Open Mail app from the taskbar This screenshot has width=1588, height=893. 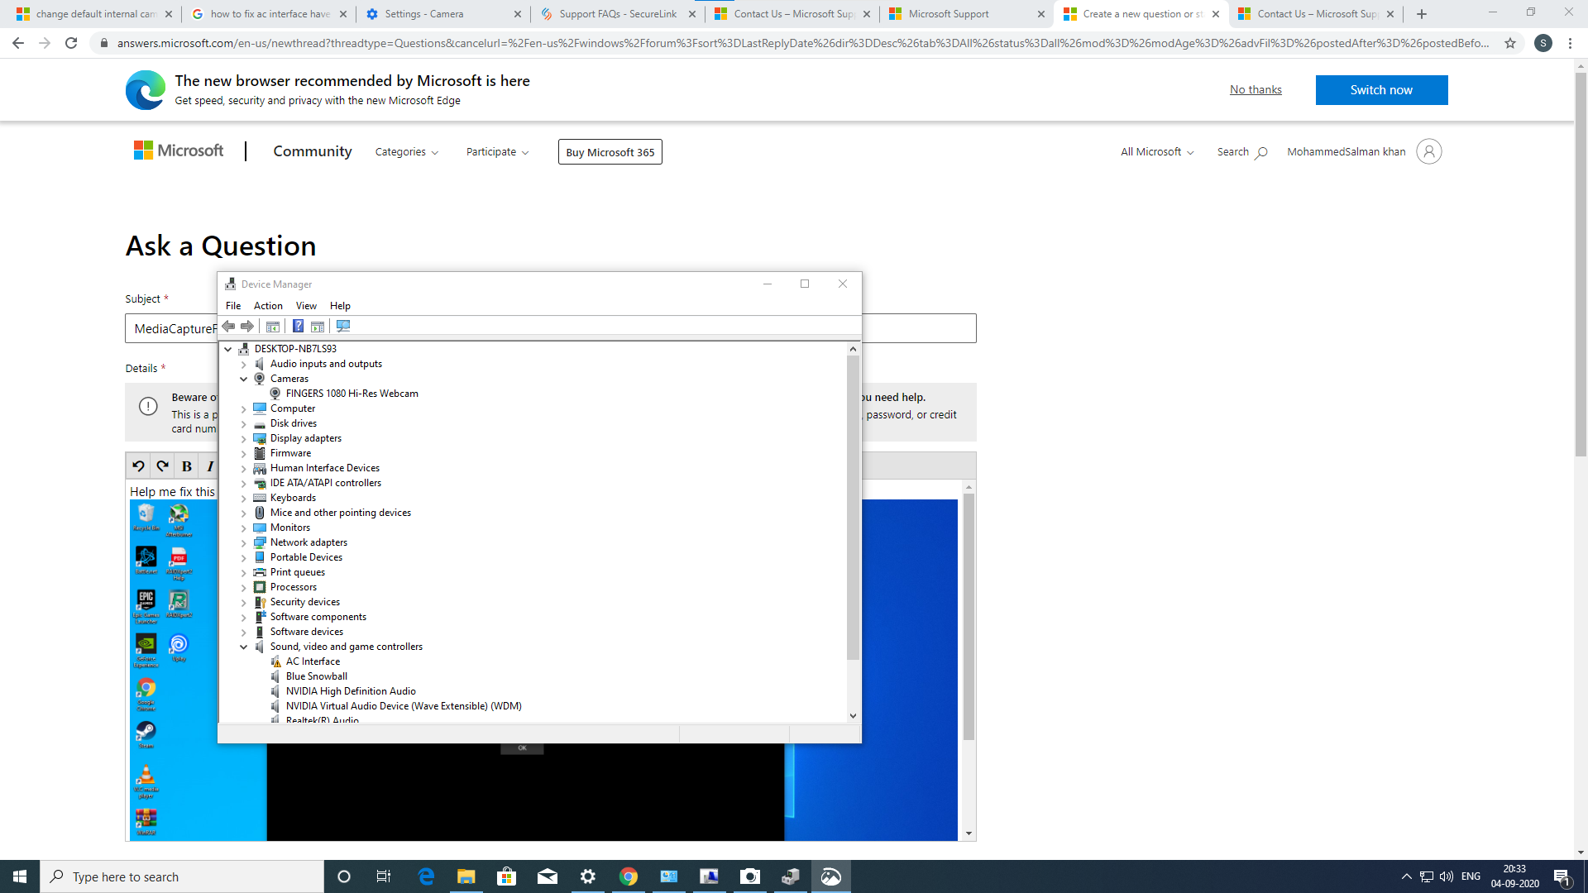pos(548,876)
